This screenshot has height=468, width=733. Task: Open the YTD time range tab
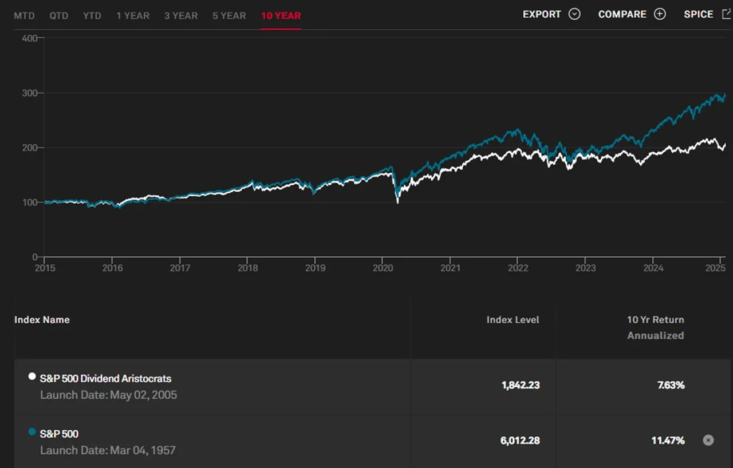pos(92,15)
